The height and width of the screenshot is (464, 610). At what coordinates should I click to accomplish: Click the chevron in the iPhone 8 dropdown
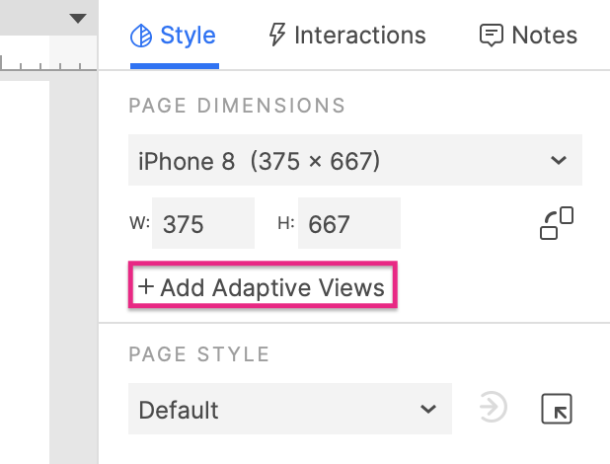click(559, 160)
